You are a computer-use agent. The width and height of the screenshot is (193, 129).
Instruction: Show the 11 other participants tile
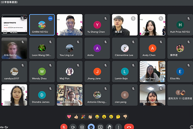180,95
